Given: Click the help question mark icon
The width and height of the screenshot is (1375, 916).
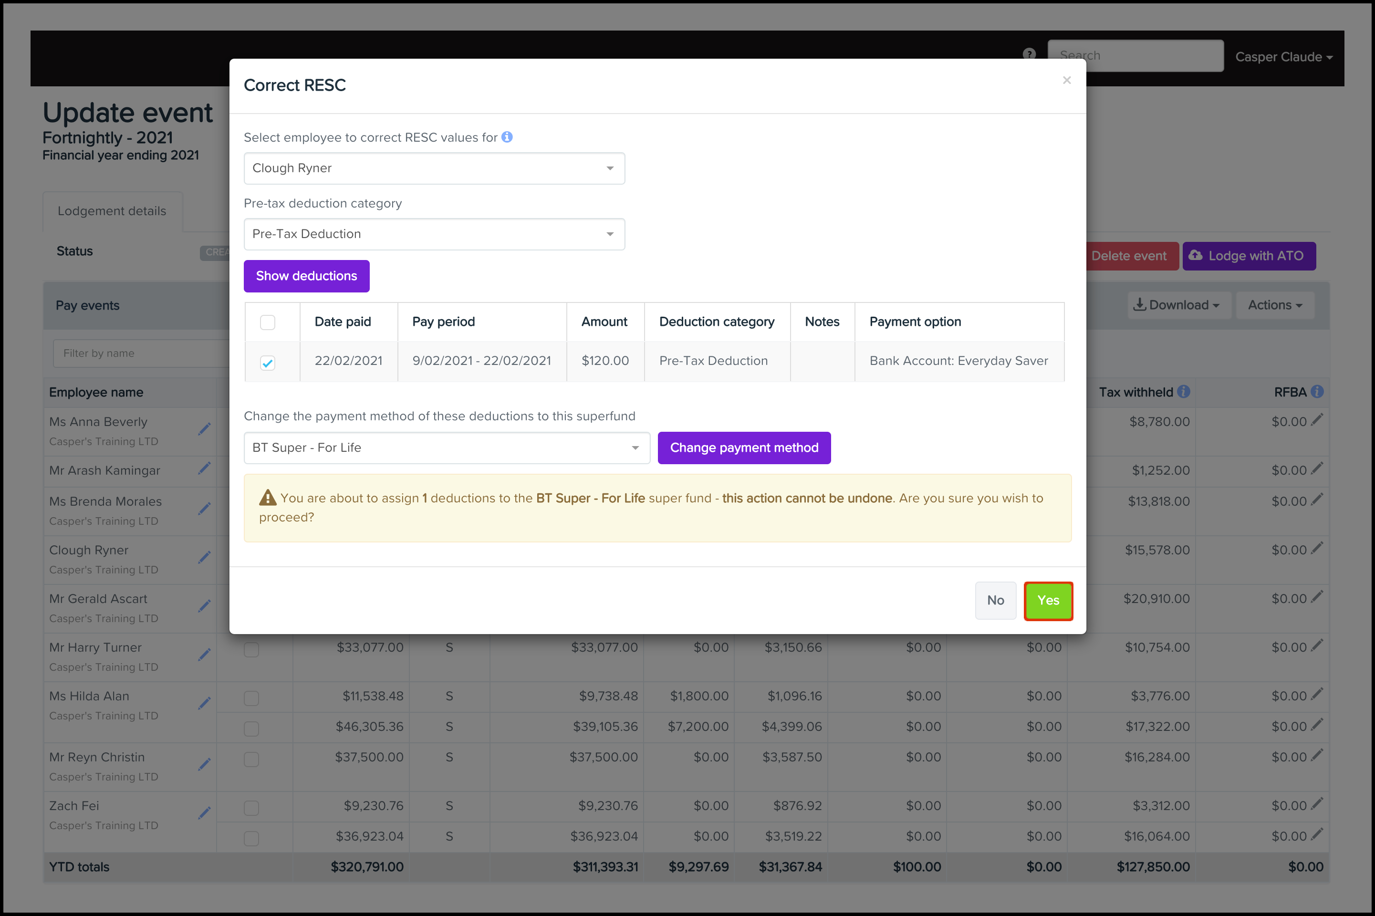Looking at the screenshot, I should (1029, 54).
